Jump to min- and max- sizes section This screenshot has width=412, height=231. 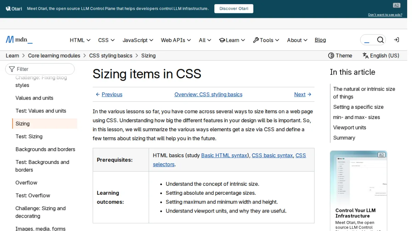[356, 117]
